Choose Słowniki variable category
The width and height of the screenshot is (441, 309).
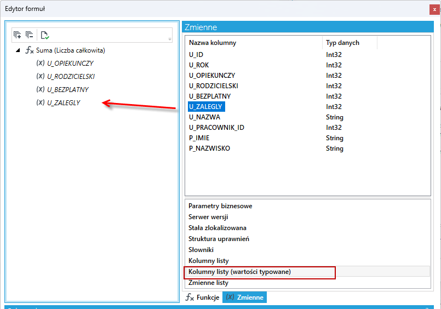[201, 250]
